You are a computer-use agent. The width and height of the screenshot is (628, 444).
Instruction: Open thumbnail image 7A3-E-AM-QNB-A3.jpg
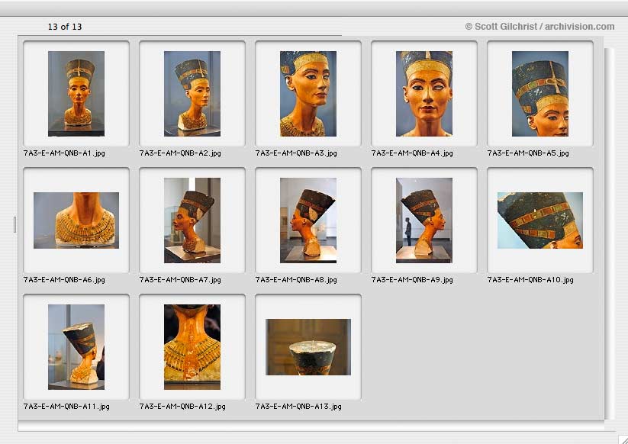tap(308, 94)
